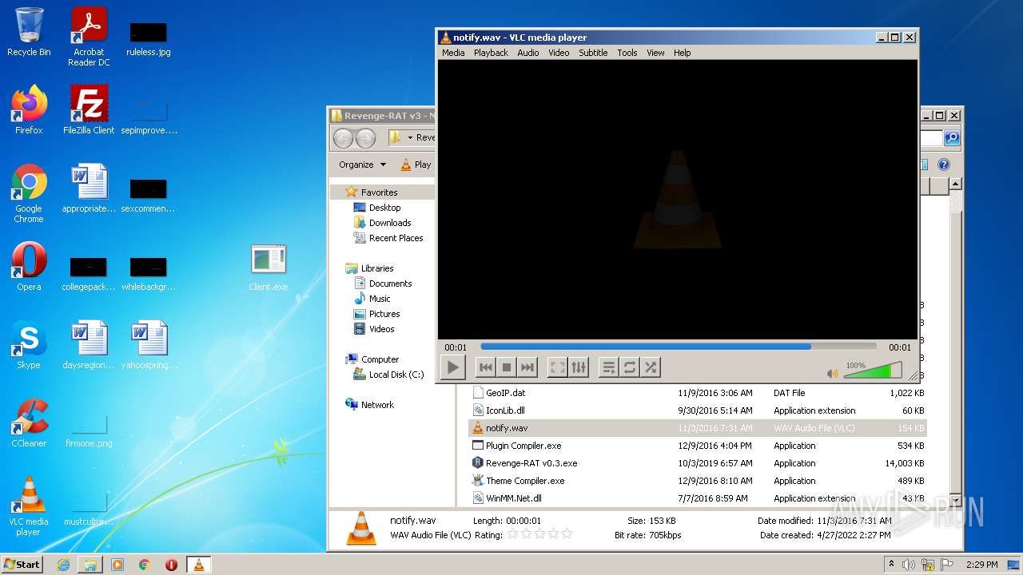The width and height of the screenshot is (1023, 575).
Task: Select Favorites in the navigation pane
Action: (379, 192)
